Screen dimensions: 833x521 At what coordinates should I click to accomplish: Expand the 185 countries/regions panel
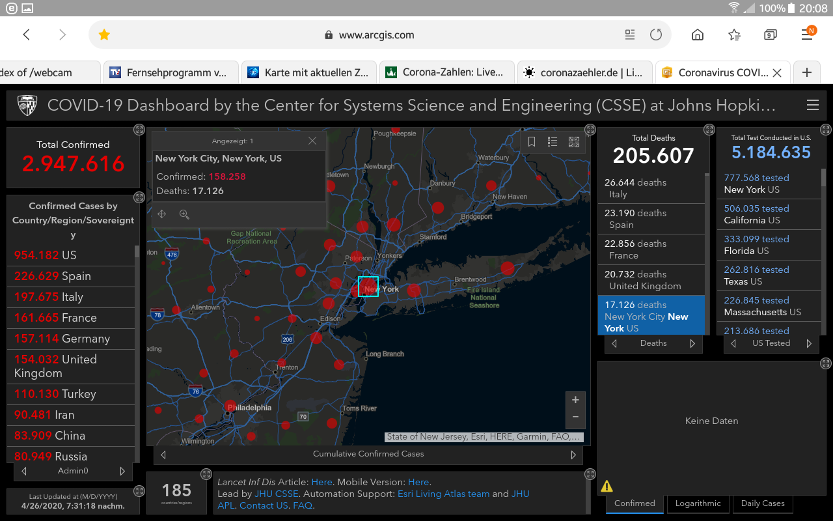click(x=206, y=474)
